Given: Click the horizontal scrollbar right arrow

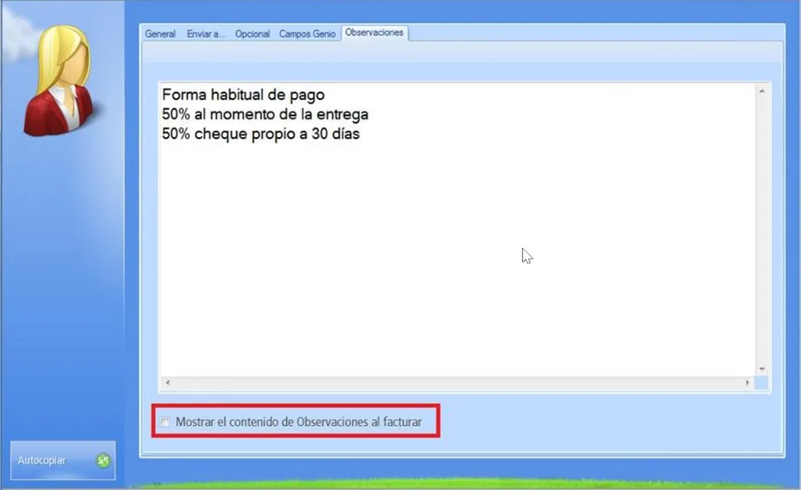Looking at the screenshot, I should (x=747, y=383).
